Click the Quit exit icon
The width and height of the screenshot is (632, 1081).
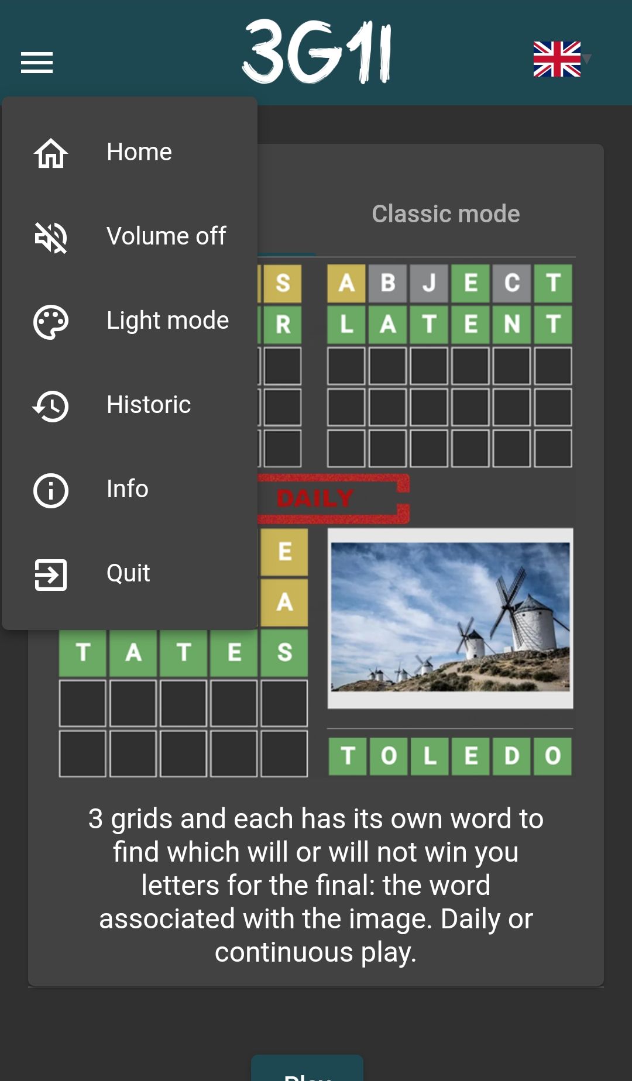[51, 574]
